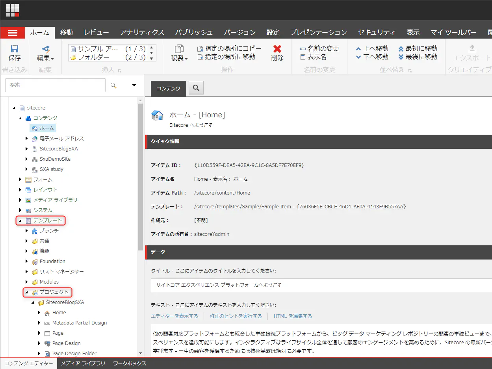Open the red hamburger menu button
This screenshot has height=369, width=492.
pyautogui.click(x=13, y=33)
